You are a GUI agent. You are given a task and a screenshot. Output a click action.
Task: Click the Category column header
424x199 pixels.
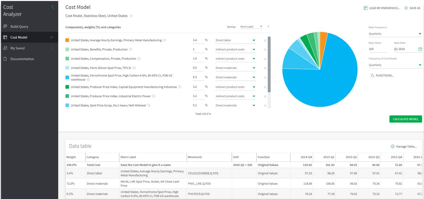pyautogui.click(x=102, y=157)
